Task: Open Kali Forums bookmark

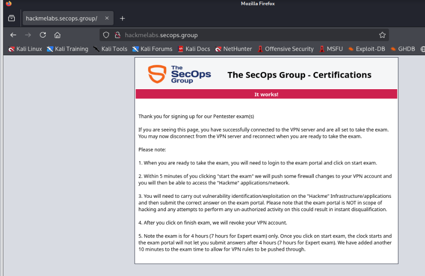Action: [152, 49]
